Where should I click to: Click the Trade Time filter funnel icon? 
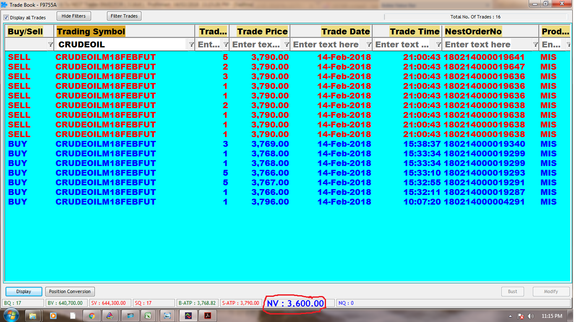tap(438, 44)
